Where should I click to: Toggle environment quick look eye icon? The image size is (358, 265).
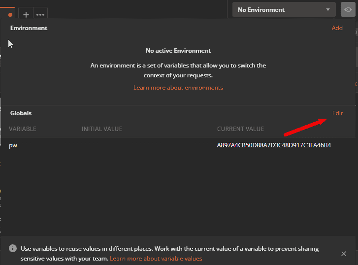348,9
